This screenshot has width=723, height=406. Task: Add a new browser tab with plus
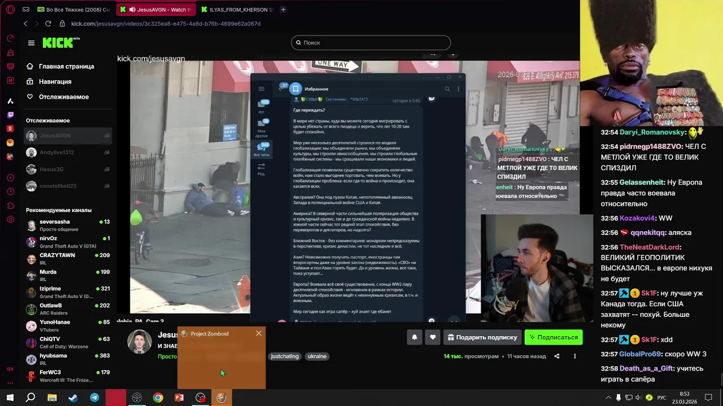coord(283,10)
